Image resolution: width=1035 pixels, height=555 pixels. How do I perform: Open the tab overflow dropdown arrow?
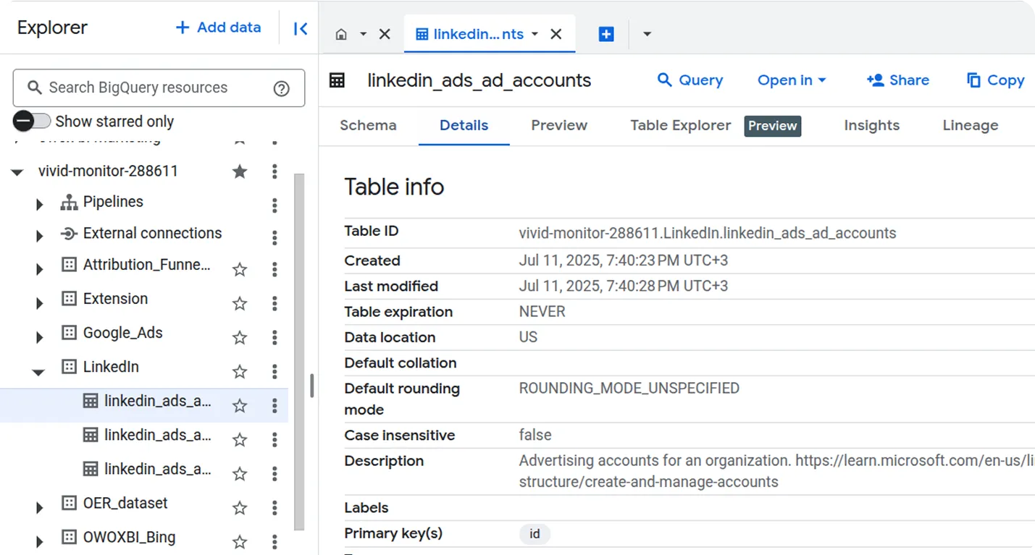(x=647, y=34)
